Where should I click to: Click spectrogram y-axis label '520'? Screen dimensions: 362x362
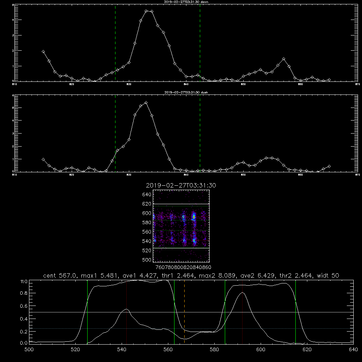coord(147,251)
